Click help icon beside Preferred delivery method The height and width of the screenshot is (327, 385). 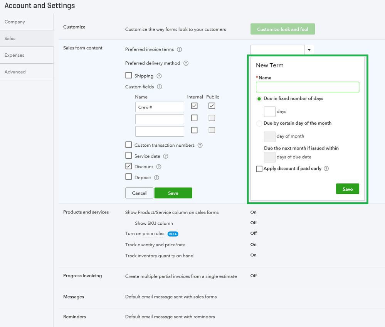(186, 63)
